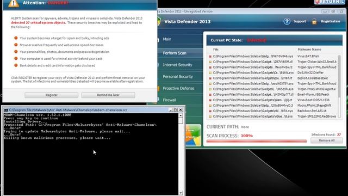Image resolution: width=348 pixels, height=196 pixels.
Task: Click threat icon beside Exploit.CodeBaseExec row
Action: coord(210,78)
